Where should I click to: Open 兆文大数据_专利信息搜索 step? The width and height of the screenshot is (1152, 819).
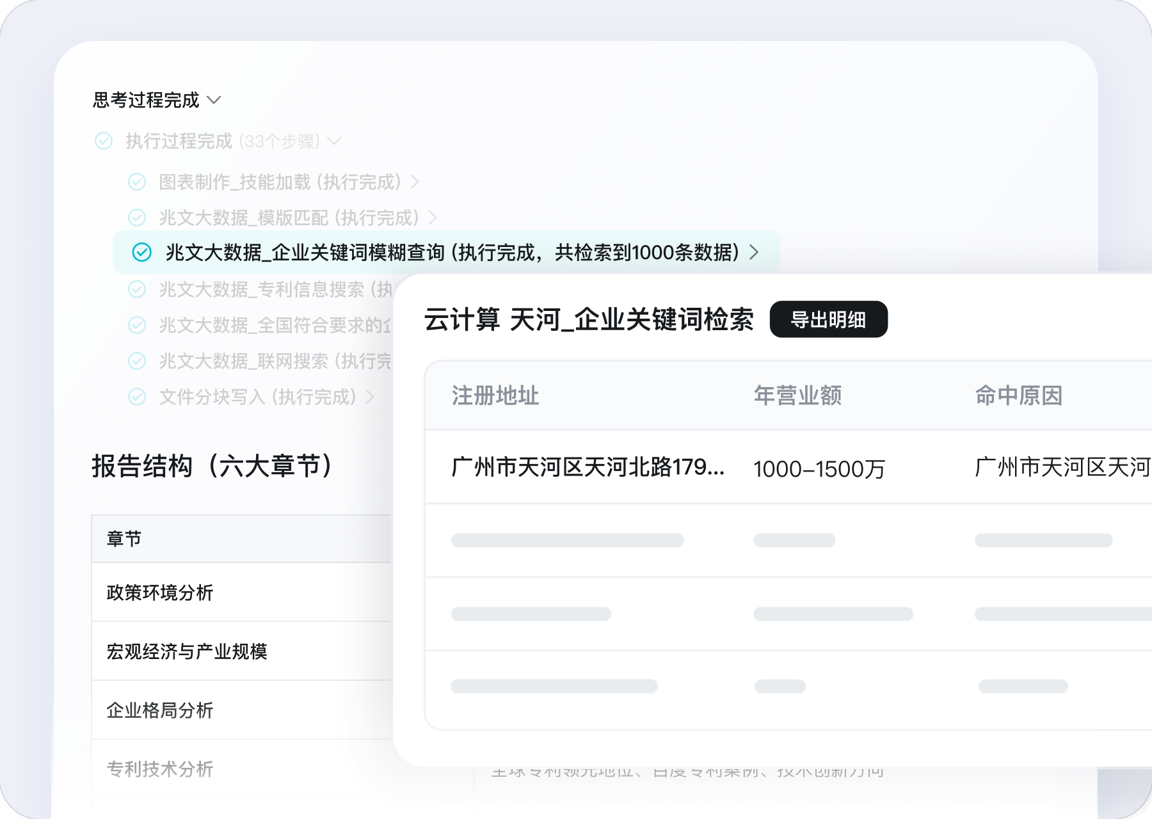click(276, 290)
